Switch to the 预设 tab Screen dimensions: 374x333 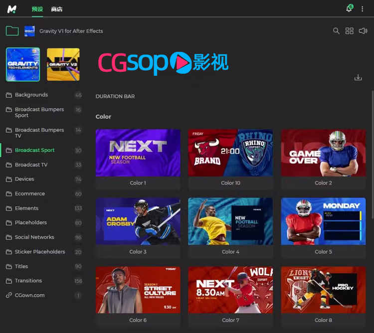click(37, 9)
